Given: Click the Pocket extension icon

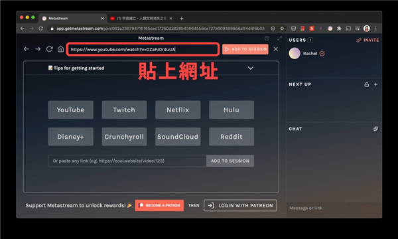Looking at the screenshot, I should (293, 29).
